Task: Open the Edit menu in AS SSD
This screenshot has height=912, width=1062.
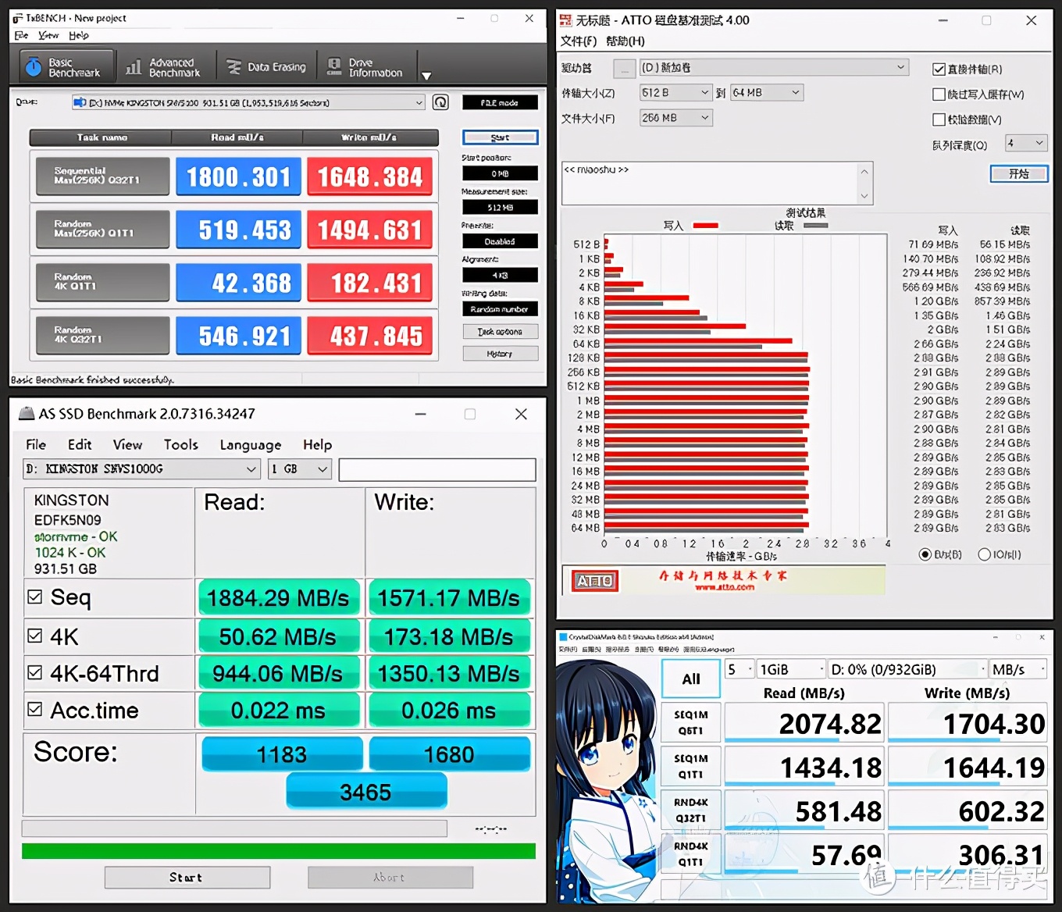Action: pyautogui.click(x=80, y=444)
